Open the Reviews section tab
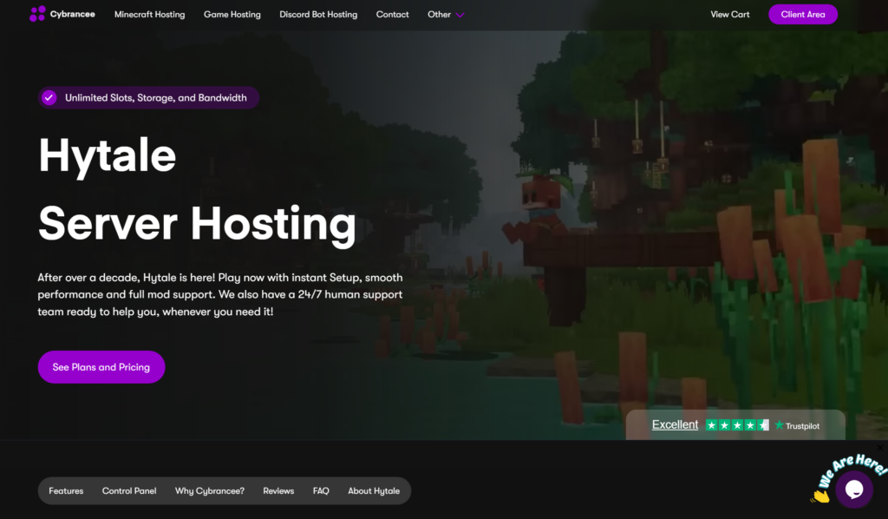This screenshot has height=519, width=888. [x=278, y=490]
